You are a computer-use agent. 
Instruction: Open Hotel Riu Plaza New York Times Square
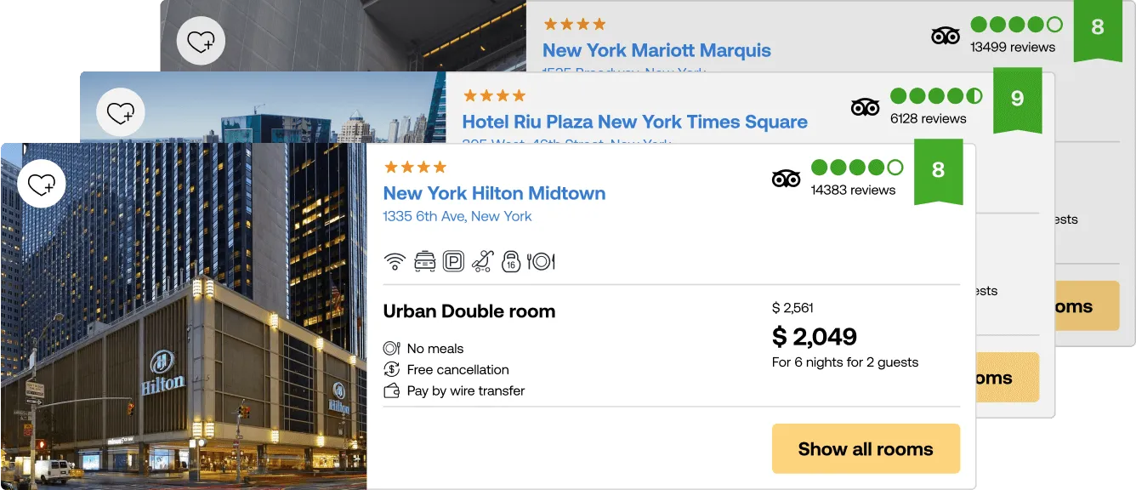pyautogui.click(x=634, y=122)
